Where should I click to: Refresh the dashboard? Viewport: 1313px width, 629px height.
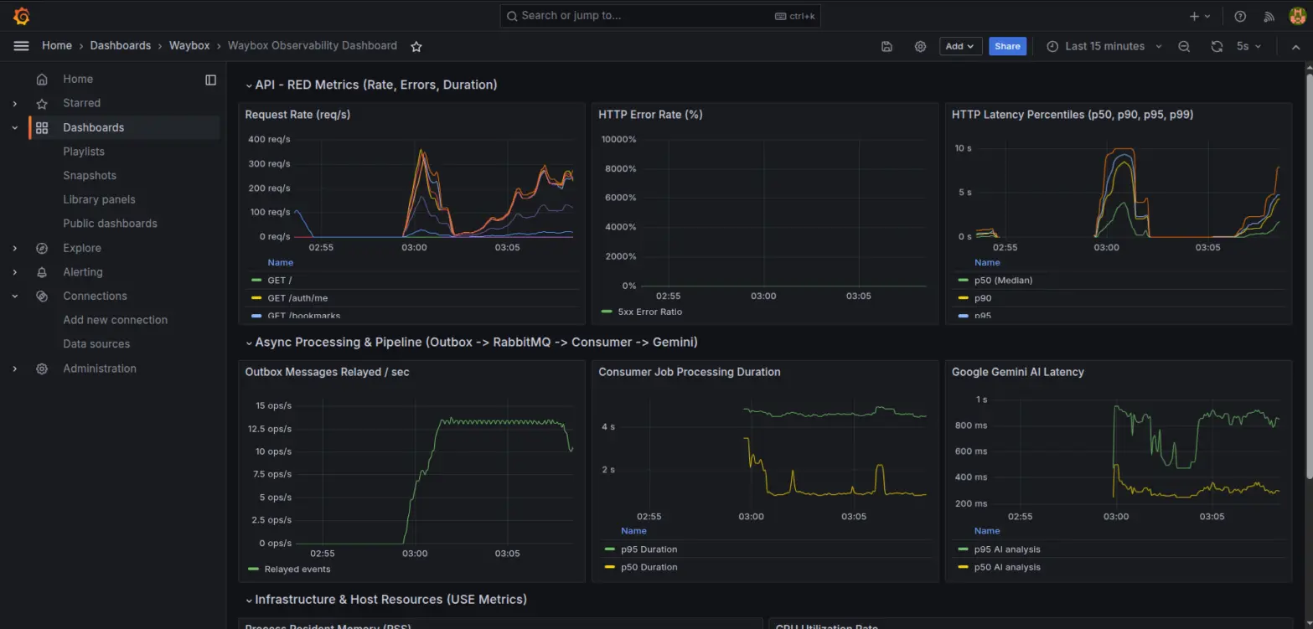(1217, 47)
